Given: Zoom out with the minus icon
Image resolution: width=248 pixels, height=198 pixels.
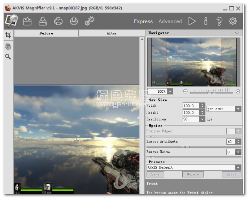Looking at the screenshot, I should [x=185, y=91].
